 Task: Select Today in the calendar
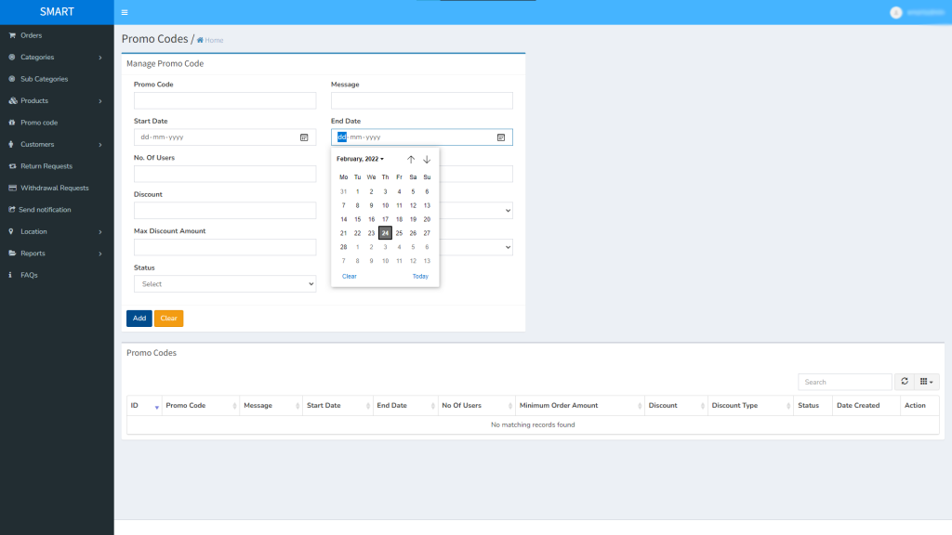[420, 276]
